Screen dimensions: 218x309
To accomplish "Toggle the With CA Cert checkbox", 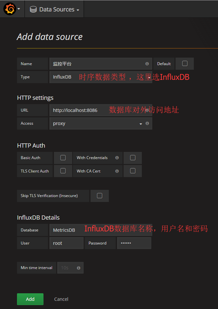I will tap(133, 171).
